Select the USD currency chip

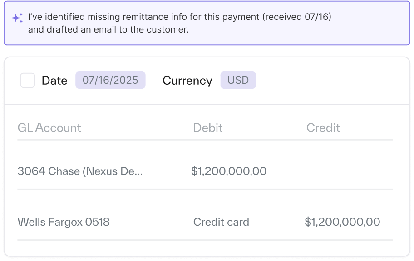(238, 80)
